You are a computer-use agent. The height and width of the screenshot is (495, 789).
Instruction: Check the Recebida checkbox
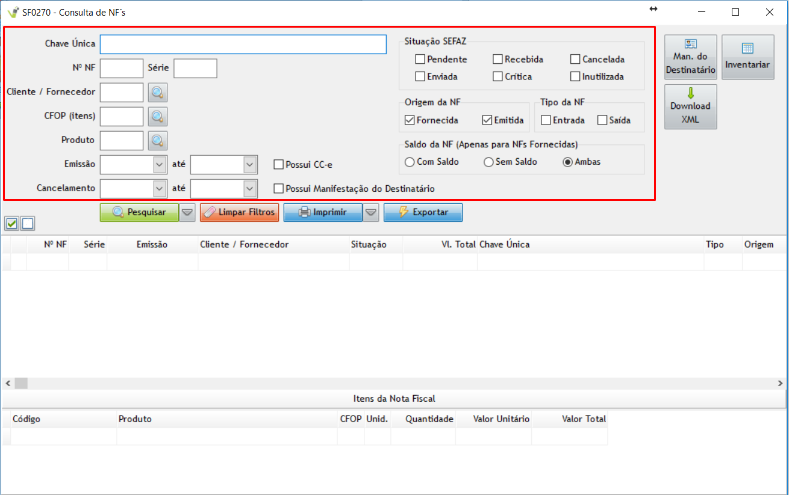(497, 59)
